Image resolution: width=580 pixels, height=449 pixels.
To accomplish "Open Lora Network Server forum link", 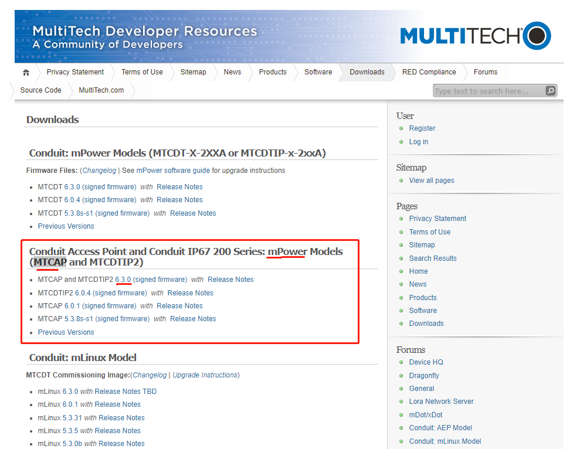I will click(441, 402).
